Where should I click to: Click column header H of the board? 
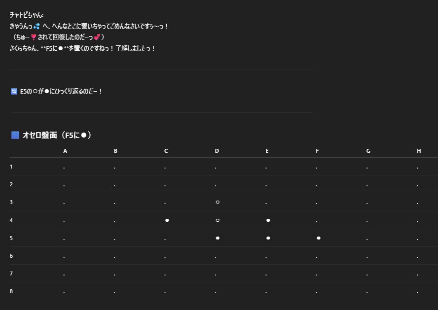(x=419, y=151)
